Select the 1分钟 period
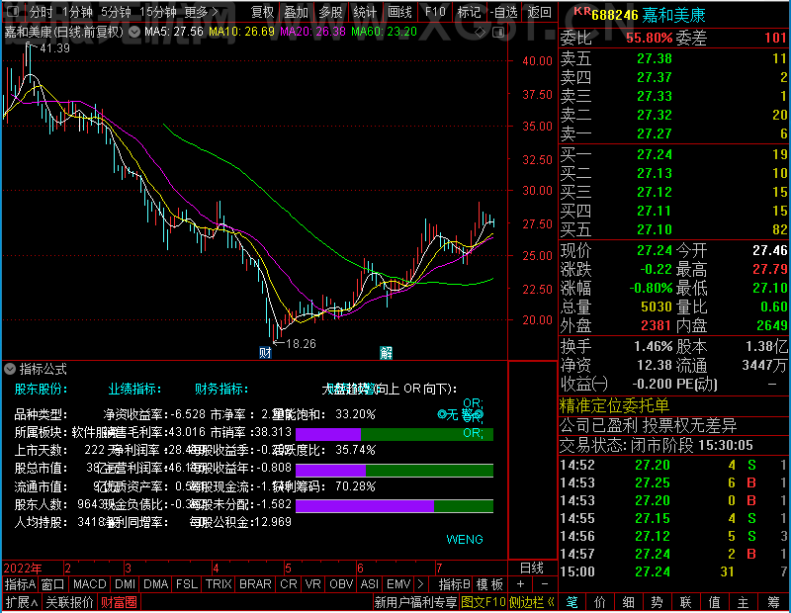 pos(77,12)
